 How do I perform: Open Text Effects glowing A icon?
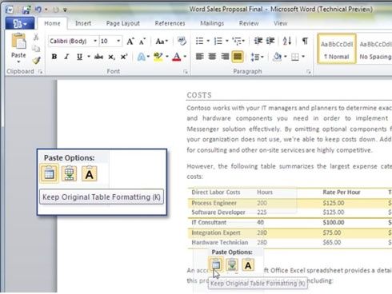[141, 57]
